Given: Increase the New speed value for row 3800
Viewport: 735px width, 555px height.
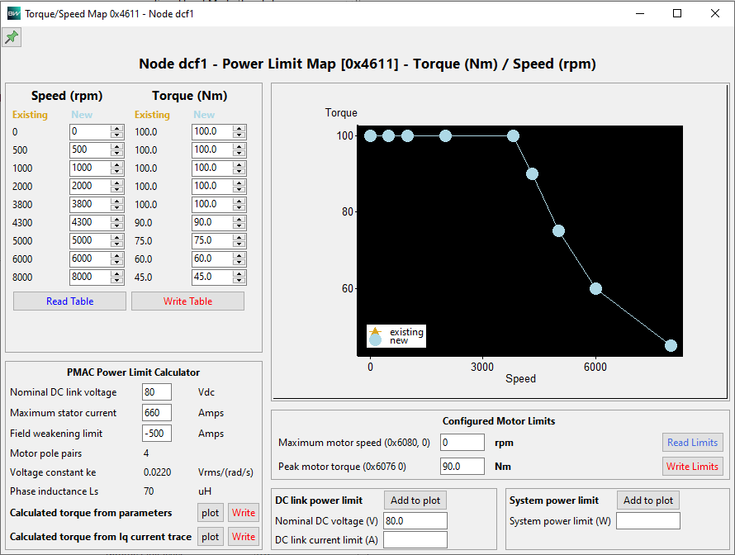Looking at the screenshot, I should click(116, 201).
